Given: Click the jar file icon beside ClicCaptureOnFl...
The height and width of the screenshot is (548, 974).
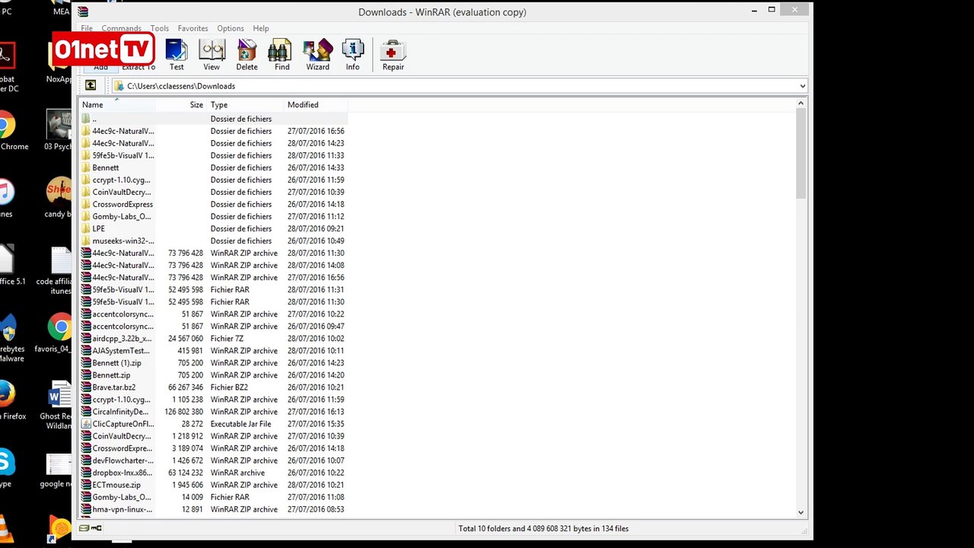Looking at the screenshot, I should 86,424.
